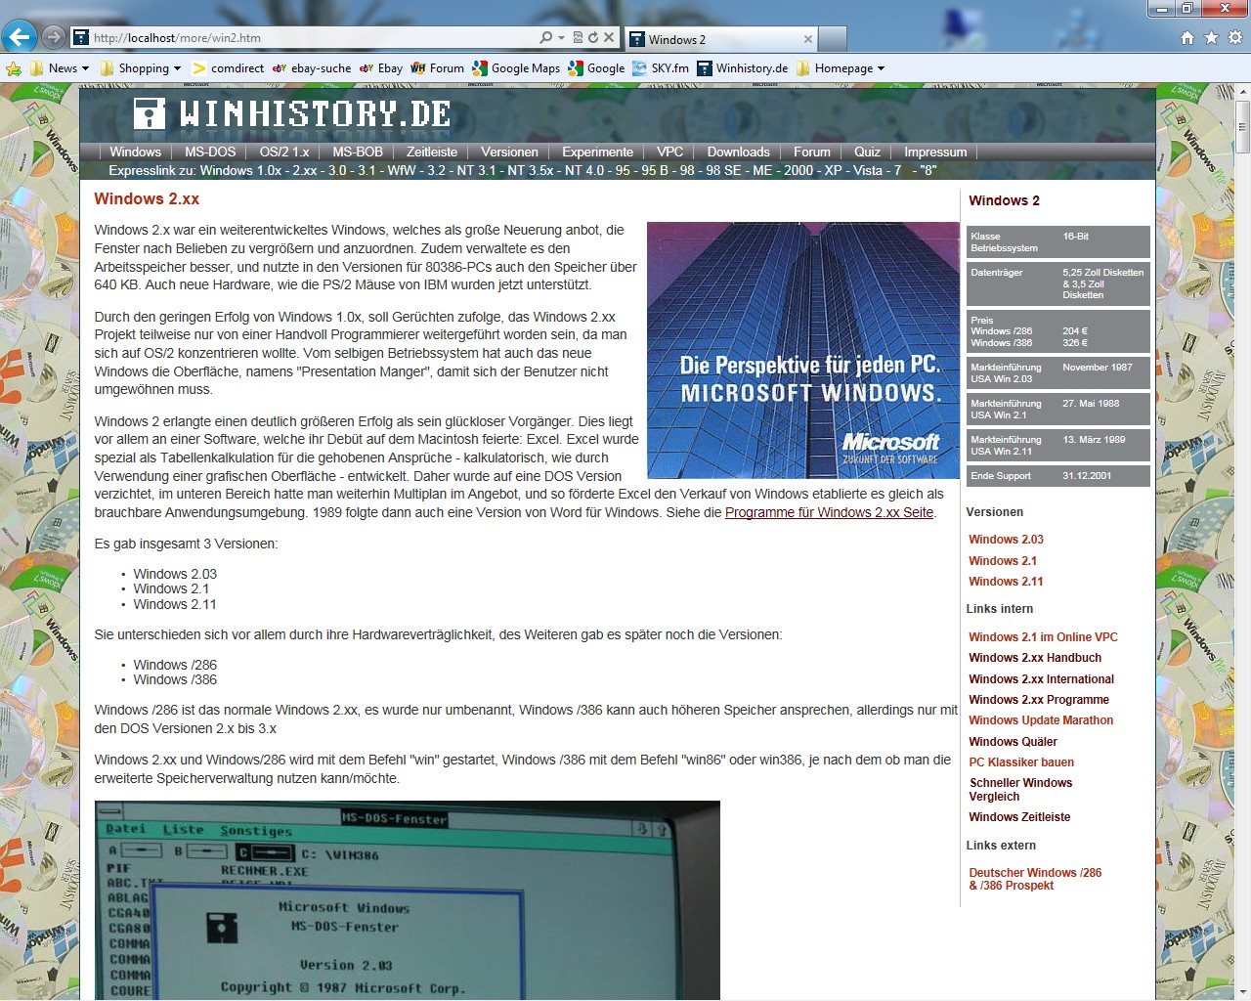Expand the Shopping favorites folder
Image resolution: width=1251 pixels, height=1001 pixels.
pyautogui.click(x=145, y=68)
